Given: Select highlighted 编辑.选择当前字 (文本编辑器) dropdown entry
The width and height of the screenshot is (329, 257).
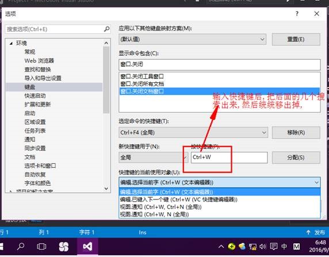Looking at the screenshot, I should [220, 192].
